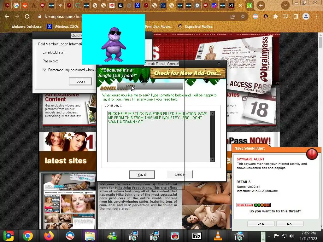323x242 pixels.
Task: Switch to the Google tab
Action: pos(16,5)
